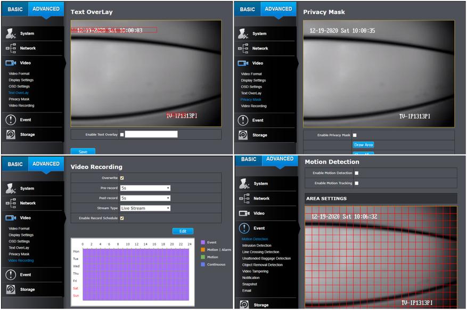Tick the Enable Text Overlay checkbox
This screenshot has height=310, width=467.
coord(122,135)
